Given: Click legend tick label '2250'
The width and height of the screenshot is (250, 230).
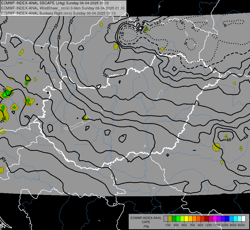Looking at the screenshot, I should (x=225, y=225).
